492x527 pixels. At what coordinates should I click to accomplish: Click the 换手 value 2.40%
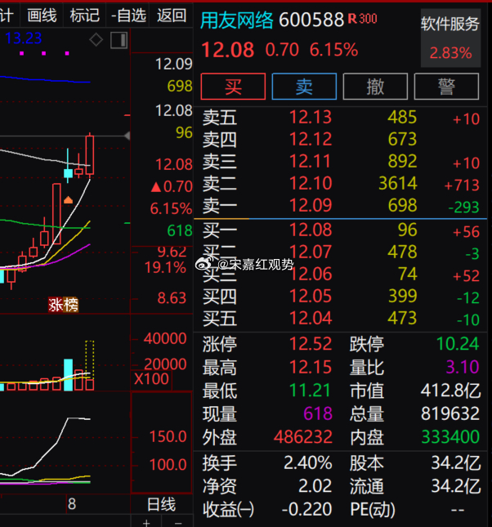pyautogui.click(x=308, y=462)
